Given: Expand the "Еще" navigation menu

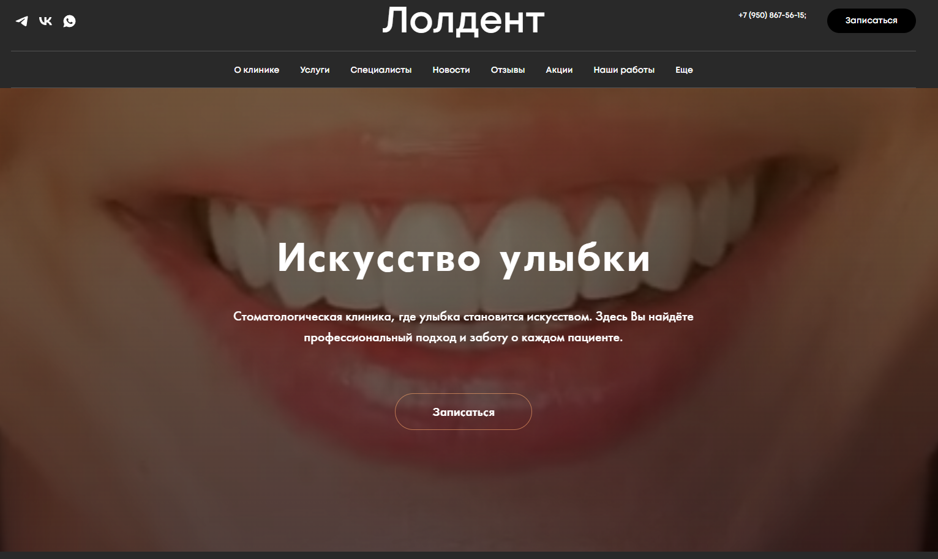Looking at the screenshot, I should (x=684, y=70).
